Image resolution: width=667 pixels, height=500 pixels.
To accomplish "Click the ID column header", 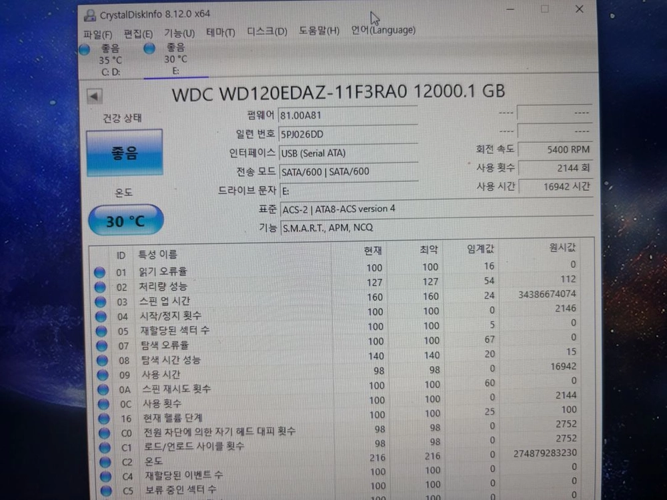I will (x=121, y=255).
